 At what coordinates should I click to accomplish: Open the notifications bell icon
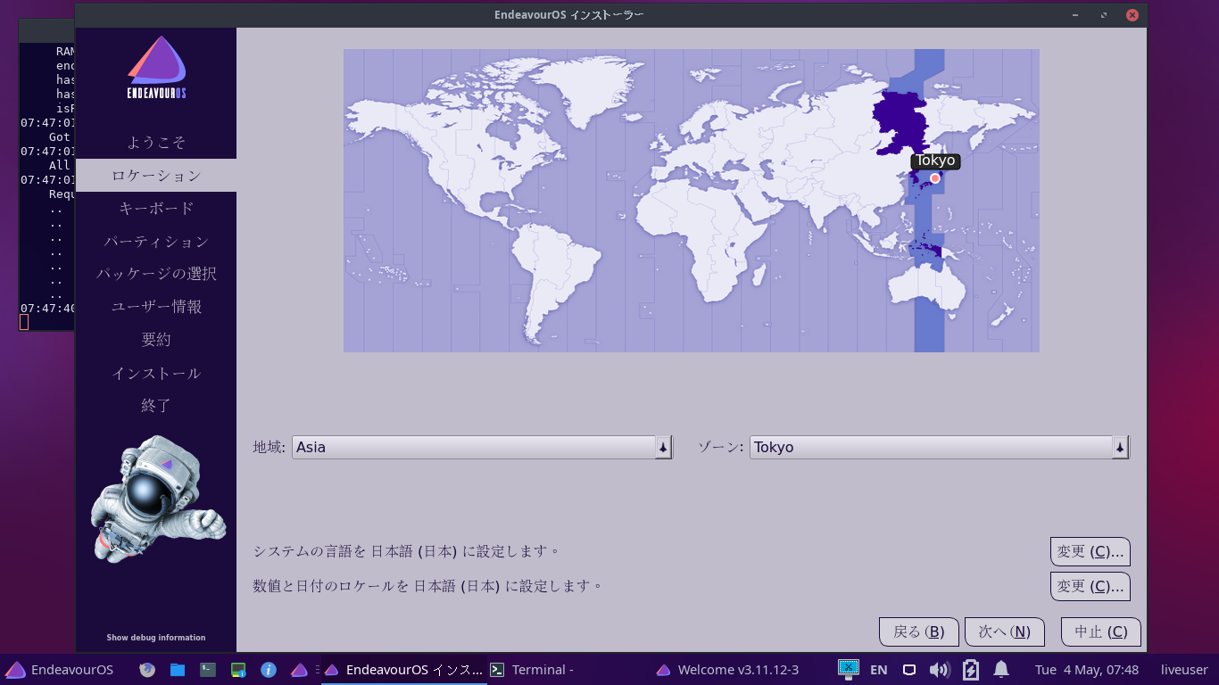coord(1001,670)
